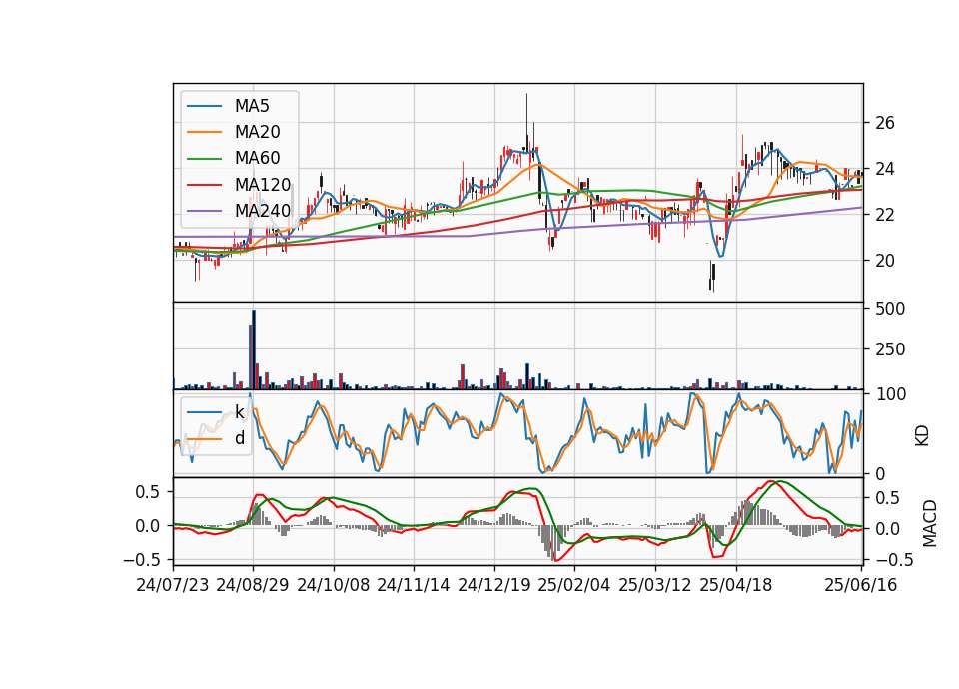Click the MA20 legend label
Screen dimensions: 959x689
coord(258,132)
